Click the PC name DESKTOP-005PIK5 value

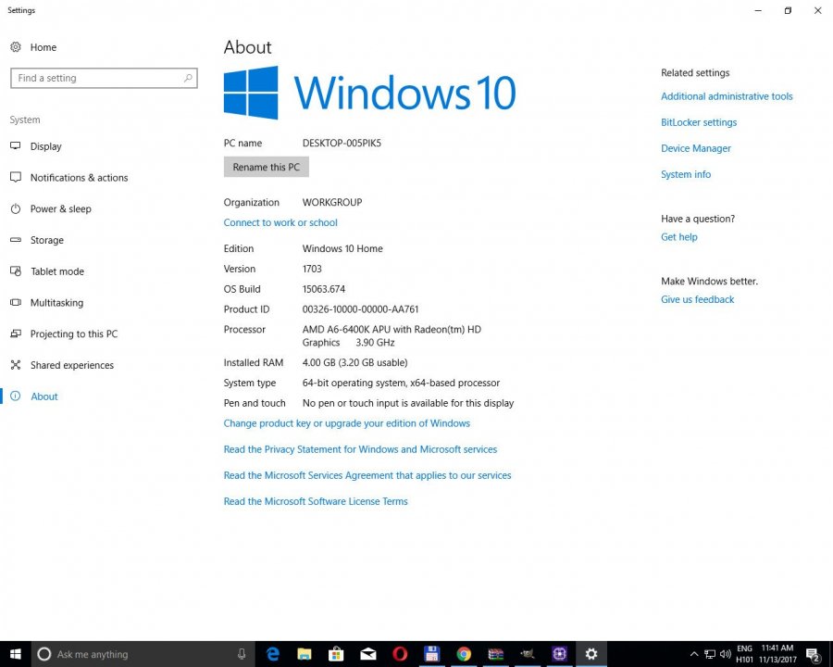pos(342,143)
